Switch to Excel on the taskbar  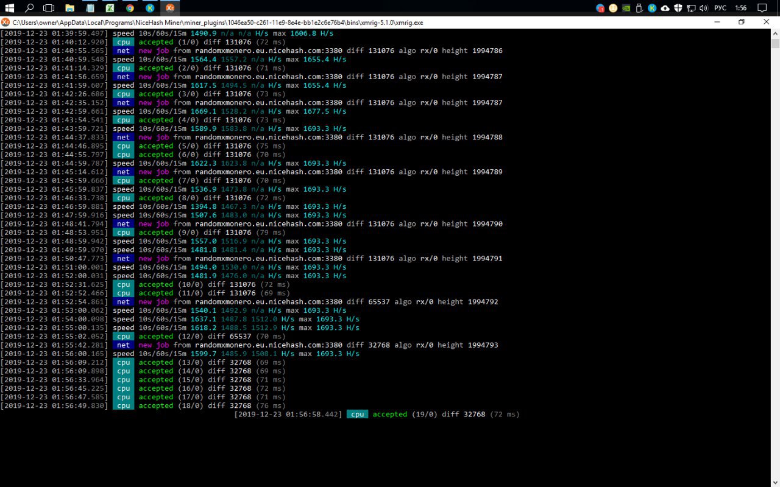coord(110,8)
